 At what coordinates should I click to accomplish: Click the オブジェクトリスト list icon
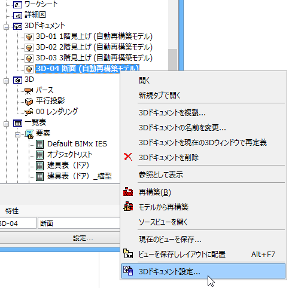coord(39,155)
